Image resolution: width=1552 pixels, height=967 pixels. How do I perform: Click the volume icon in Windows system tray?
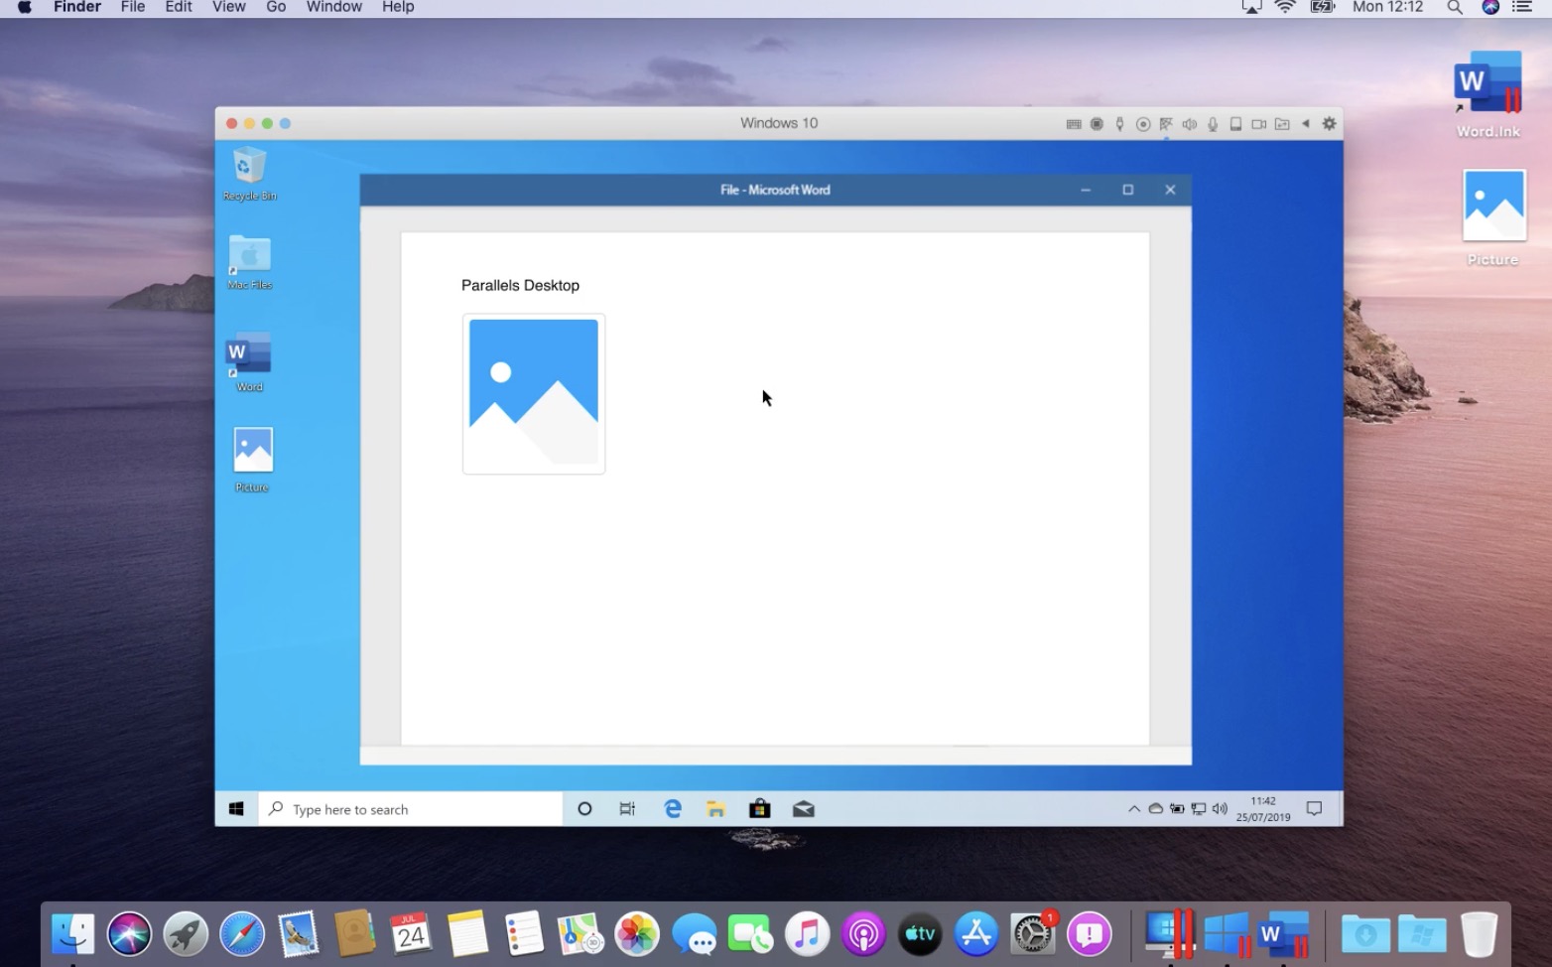tap(1220, 809)
